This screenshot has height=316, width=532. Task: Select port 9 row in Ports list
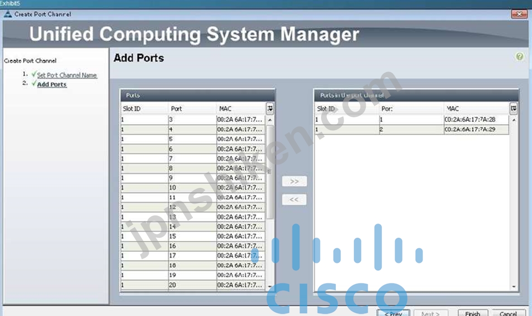click(193, 178)
